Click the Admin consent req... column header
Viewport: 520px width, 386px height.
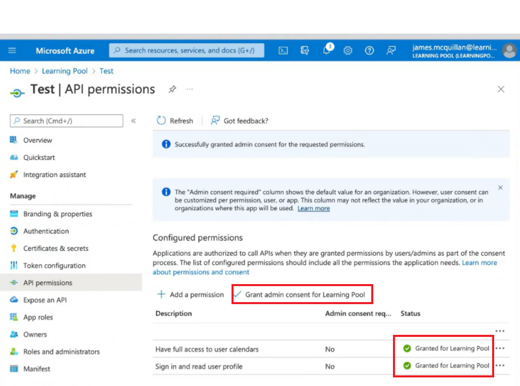point(358,313)
